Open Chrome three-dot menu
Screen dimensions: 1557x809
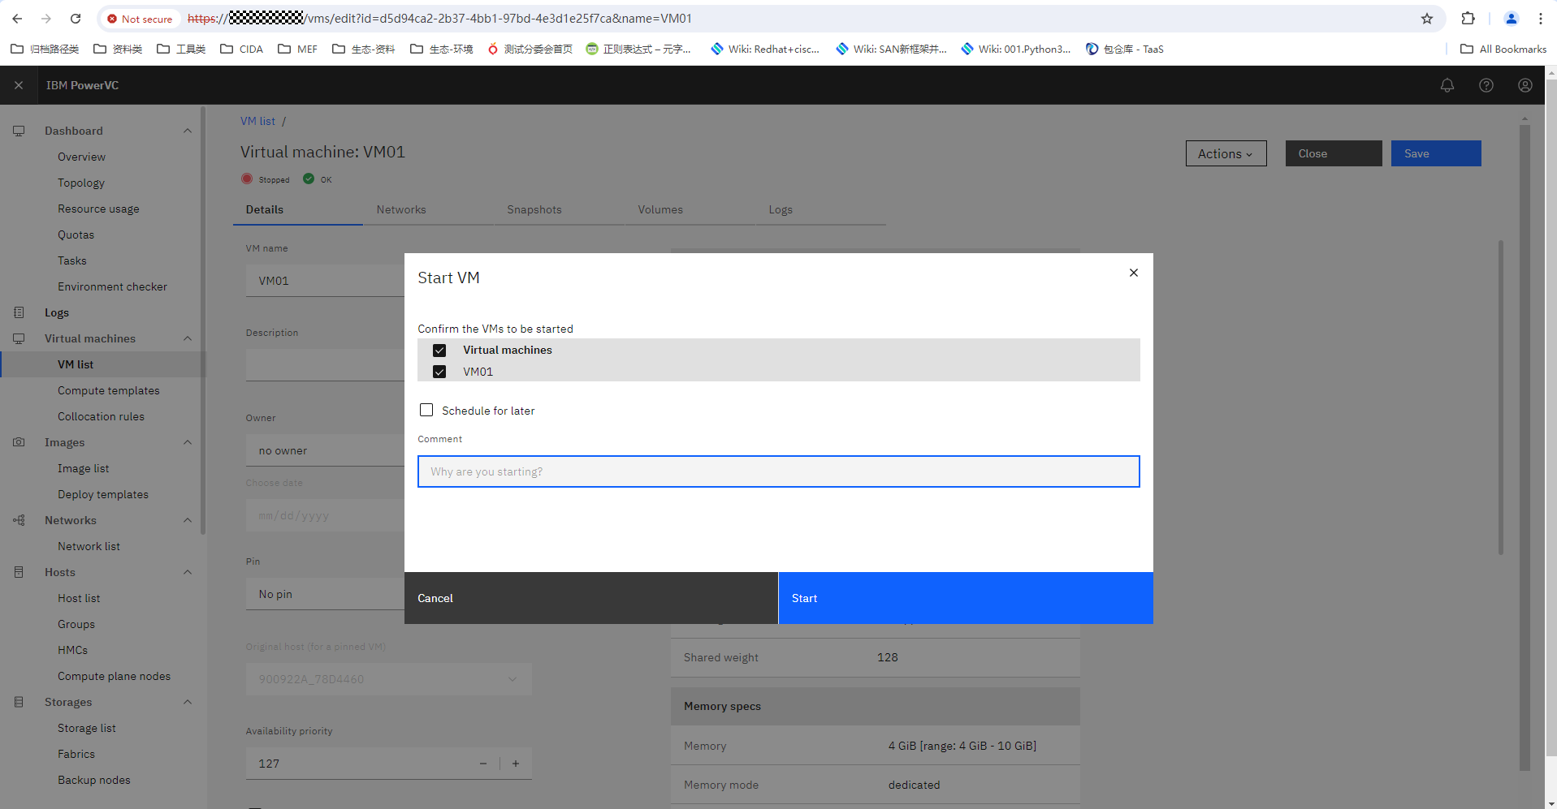tap(1540, 18)
